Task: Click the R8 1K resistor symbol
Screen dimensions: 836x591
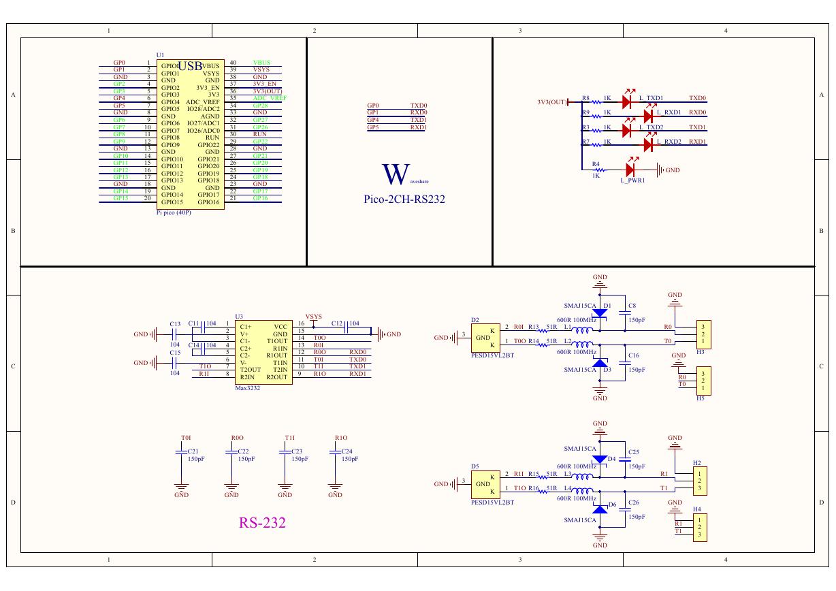Action: pyautogui.click(x=596, y=102)
